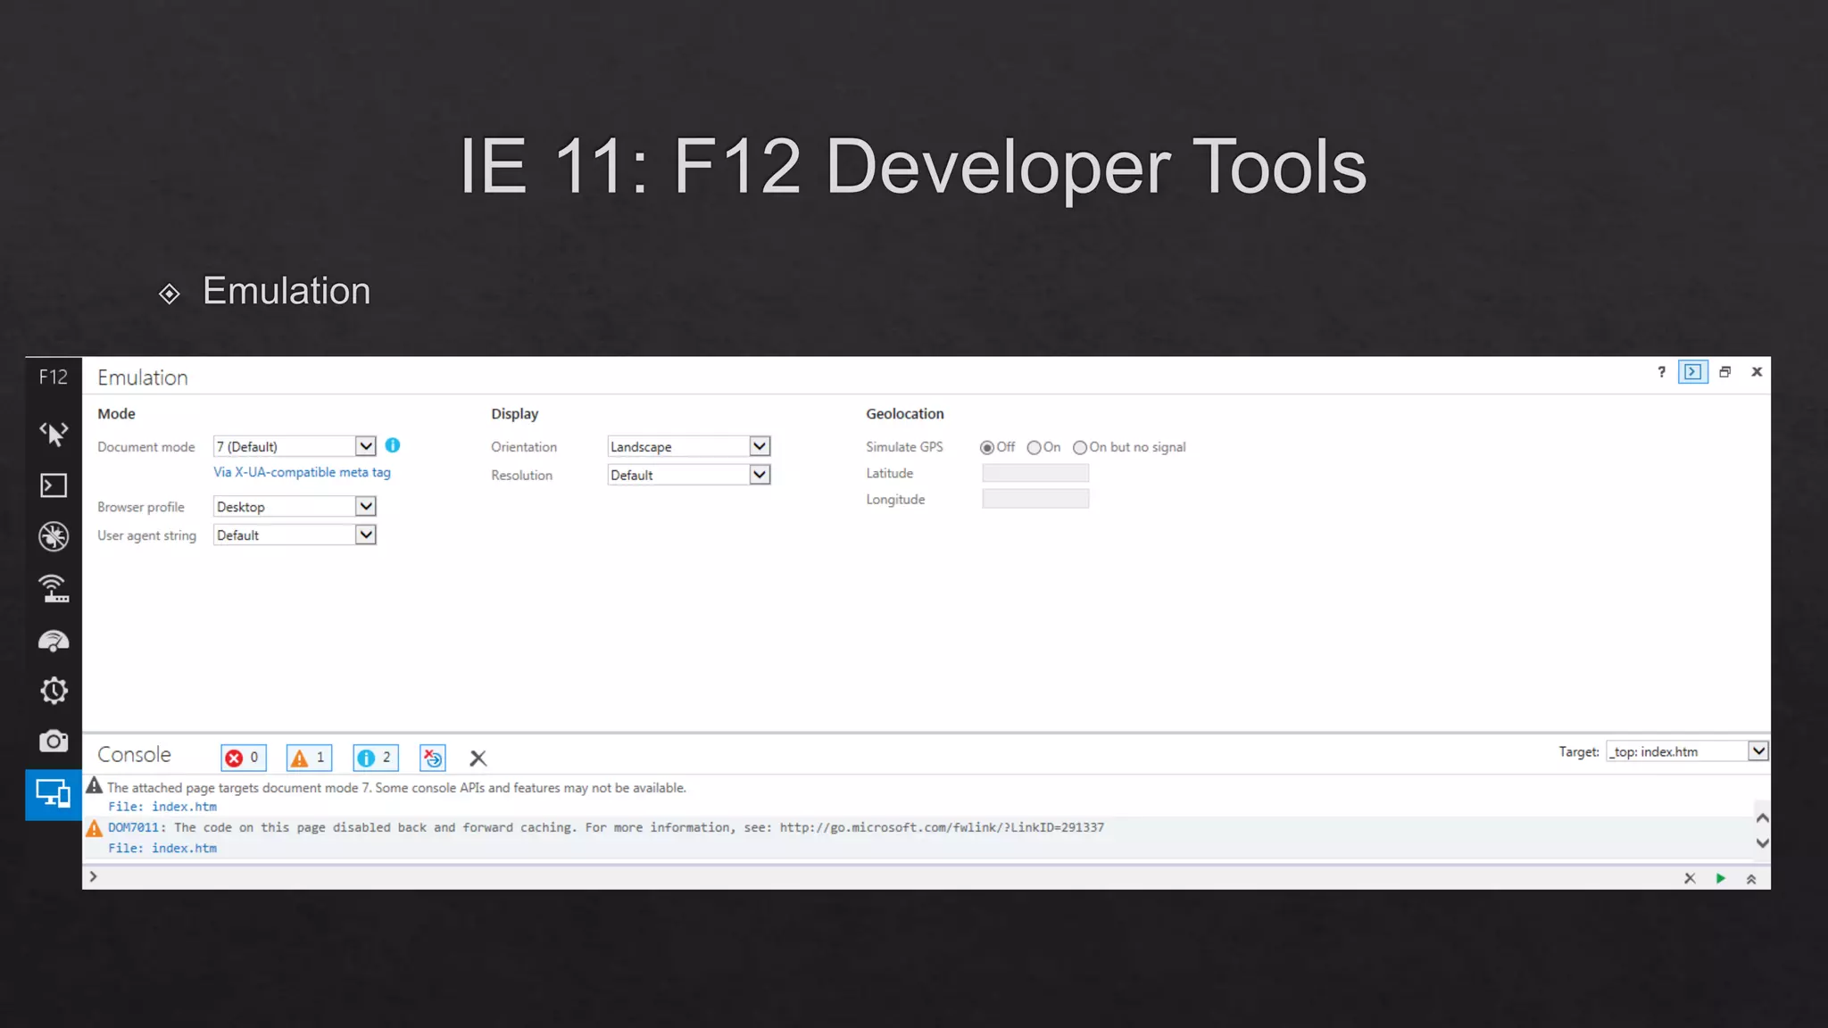The width and height of the screenshot is (1828, 1028).
Task: Toggle info messages filter showing 2
Action: point(376,758)
